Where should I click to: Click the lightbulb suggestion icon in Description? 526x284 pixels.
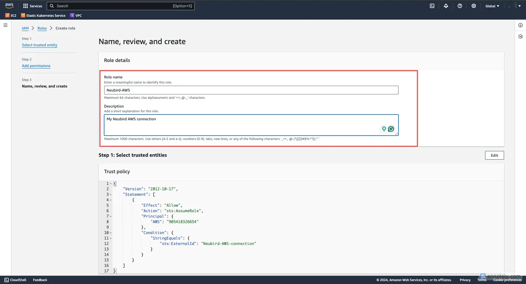(x=384, y=129)
